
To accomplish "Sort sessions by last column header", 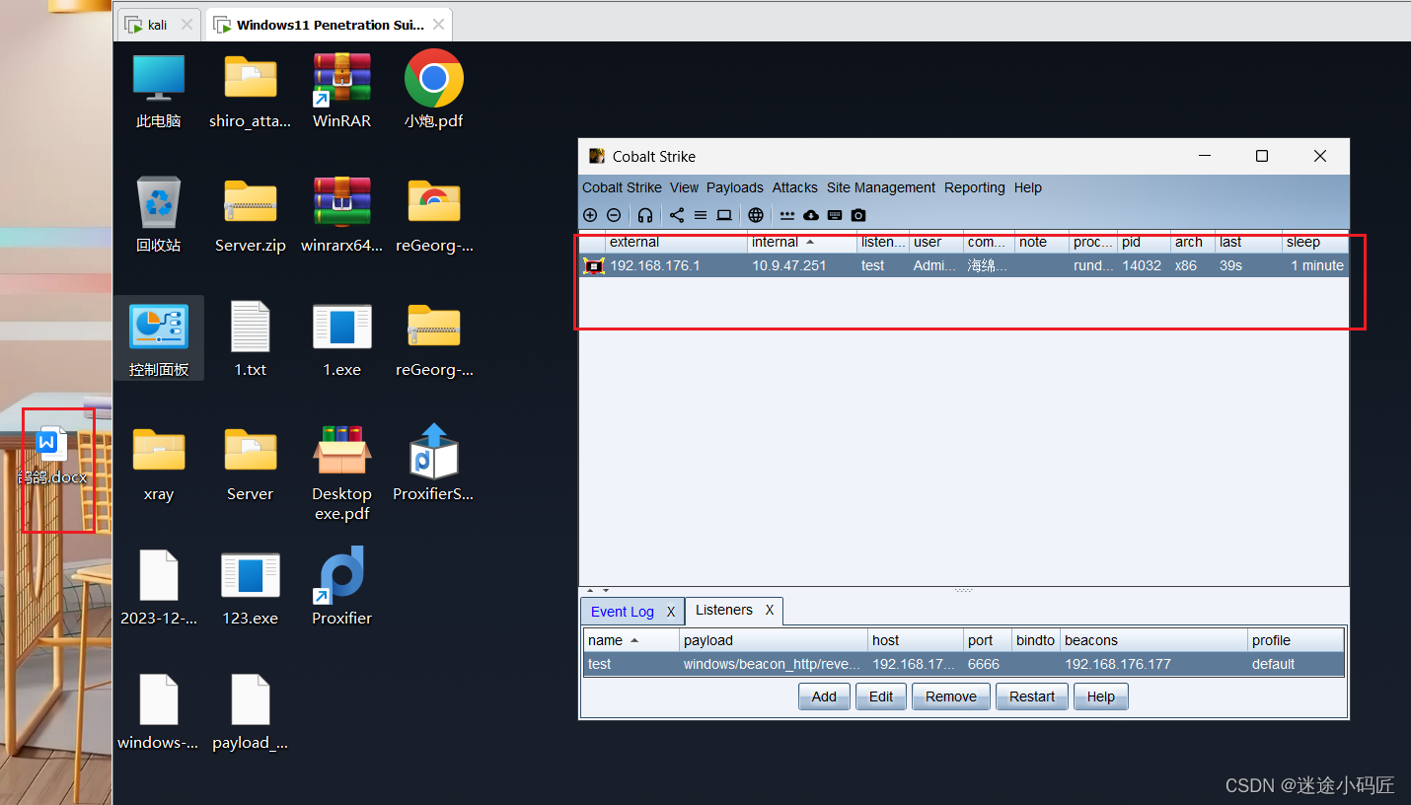I will [1248, 242].
